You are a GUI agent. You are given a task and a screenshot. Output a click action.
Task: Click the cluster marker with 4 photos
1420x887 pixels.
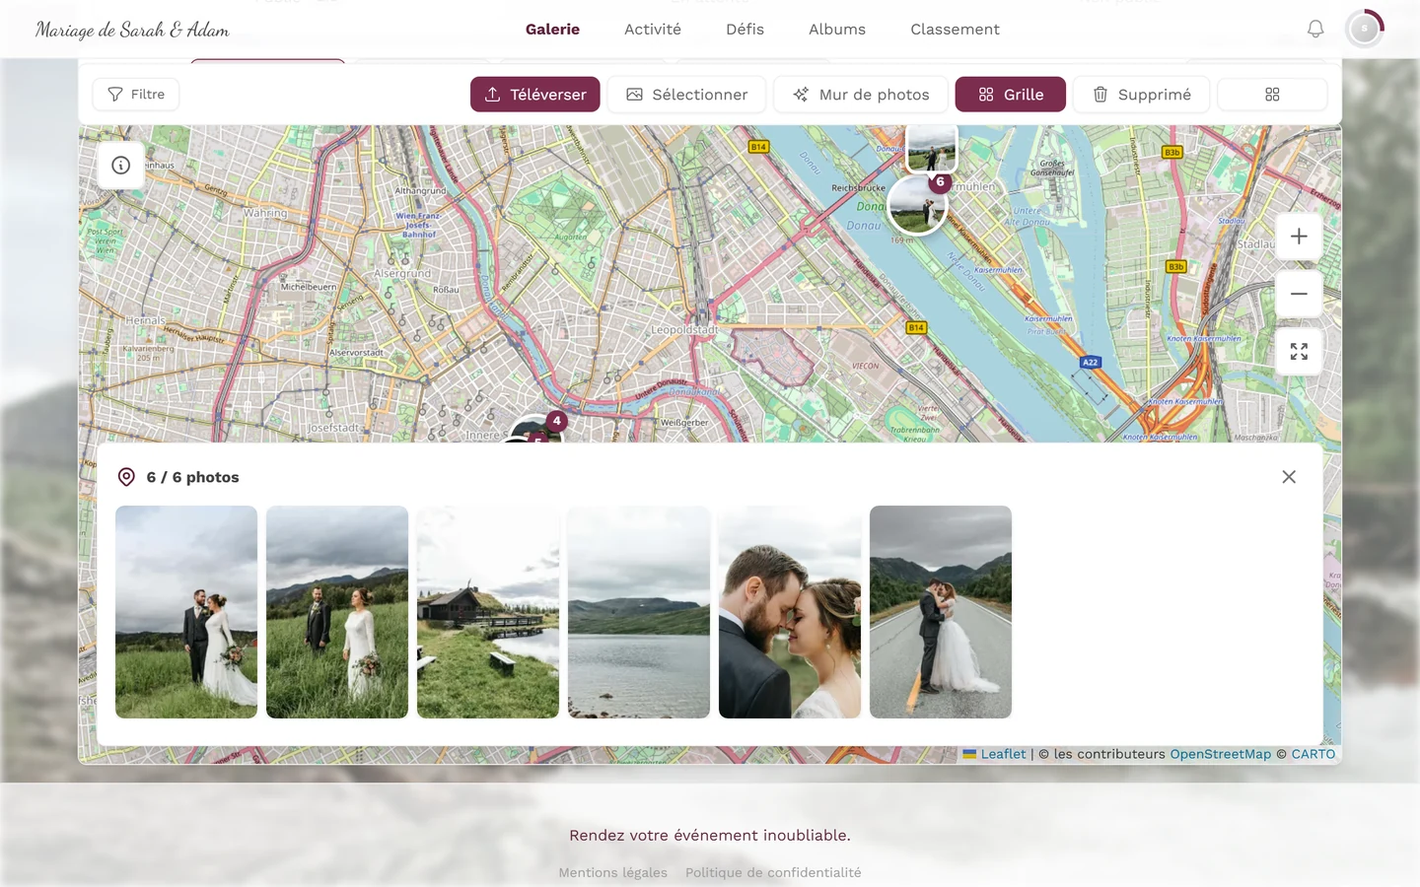point(537,430)
